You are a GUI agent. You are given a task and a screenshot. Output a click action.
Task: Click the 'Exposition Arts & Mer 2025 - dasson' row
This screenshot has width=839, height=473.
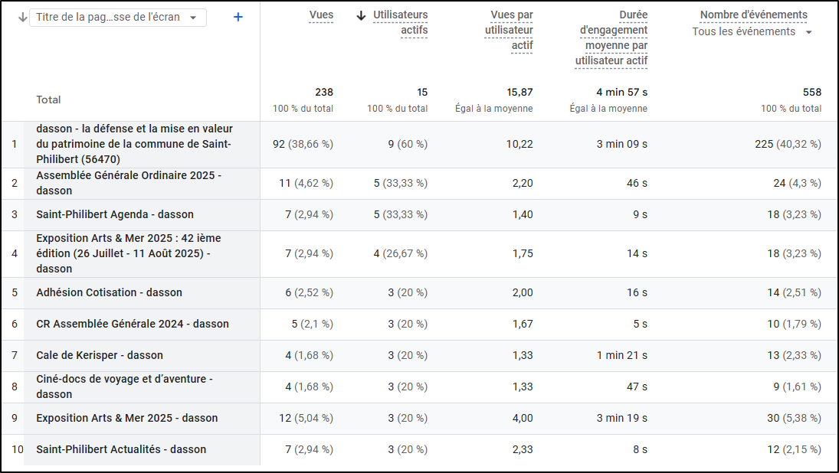(127, 418)
